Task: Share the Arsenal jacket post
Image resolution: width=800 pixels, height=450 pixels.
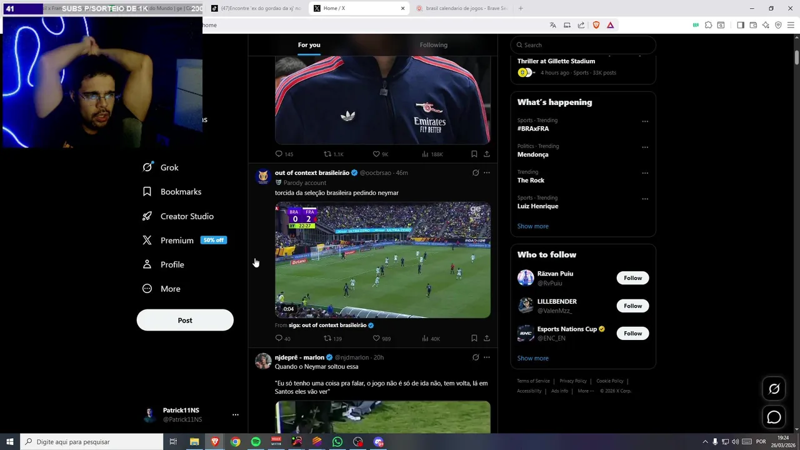Action: 487,154
